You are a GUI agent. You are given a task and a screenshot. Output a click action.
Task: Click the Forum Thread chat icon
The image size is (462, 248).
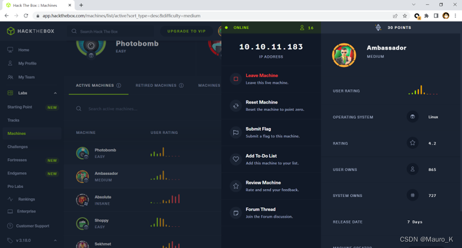click(236, 213)
